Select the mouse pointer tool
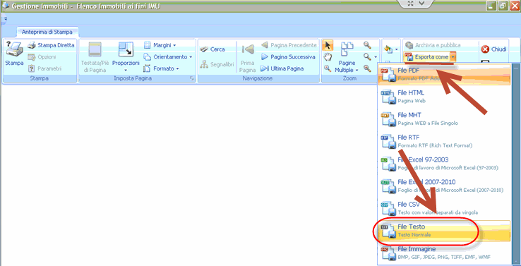The height and width of the screenshot is (266, 521). pos(328,45)
